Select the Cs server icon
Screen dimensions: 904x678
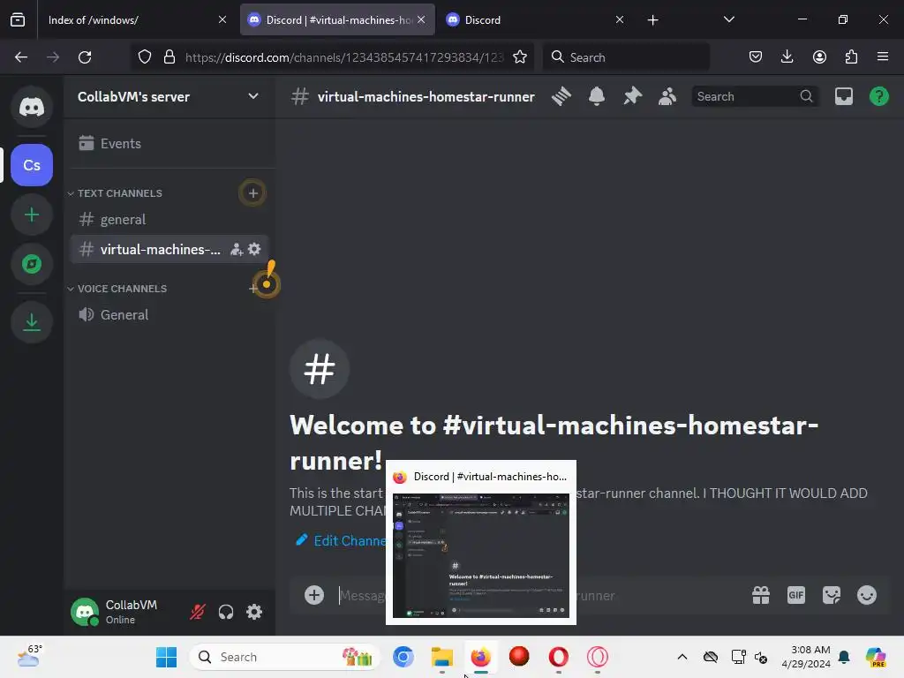(x=32, y=165)
